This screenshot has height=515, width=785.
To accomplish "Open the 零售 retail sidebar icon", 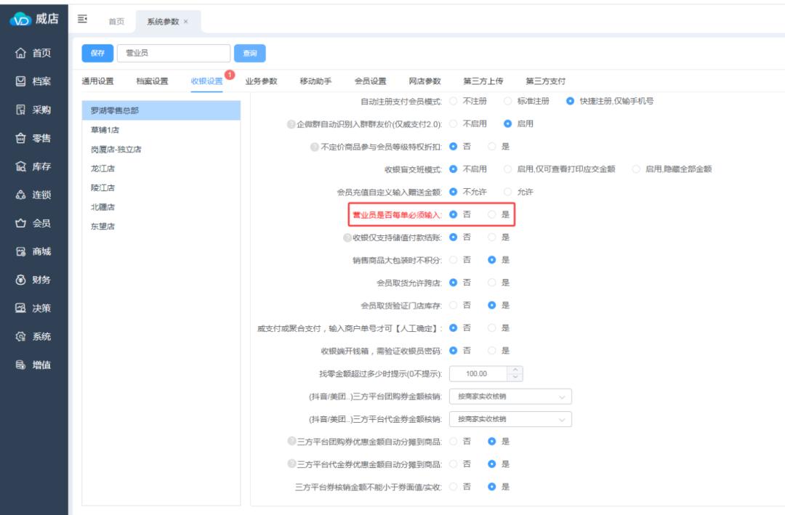I will [x=20, y=138].
